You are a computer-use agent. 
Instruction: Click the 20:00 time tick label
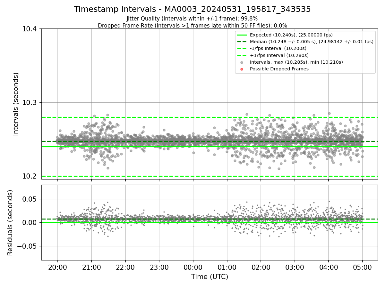click(58, 267)
